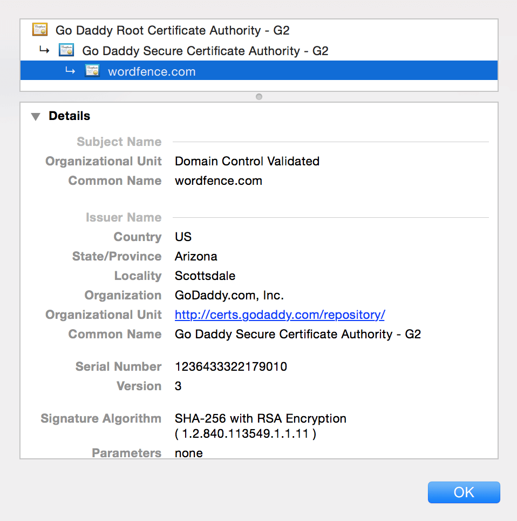Screen dimensions: 517x521
Task: Click the Go Daddy Secure CA certificate icon
Action: tap(66, 50)
